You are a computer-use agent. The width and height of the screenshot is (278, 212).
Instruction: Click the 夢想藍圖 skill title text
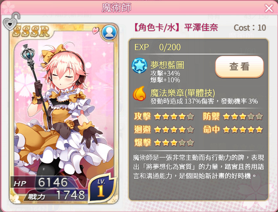[x=167, y=65]
